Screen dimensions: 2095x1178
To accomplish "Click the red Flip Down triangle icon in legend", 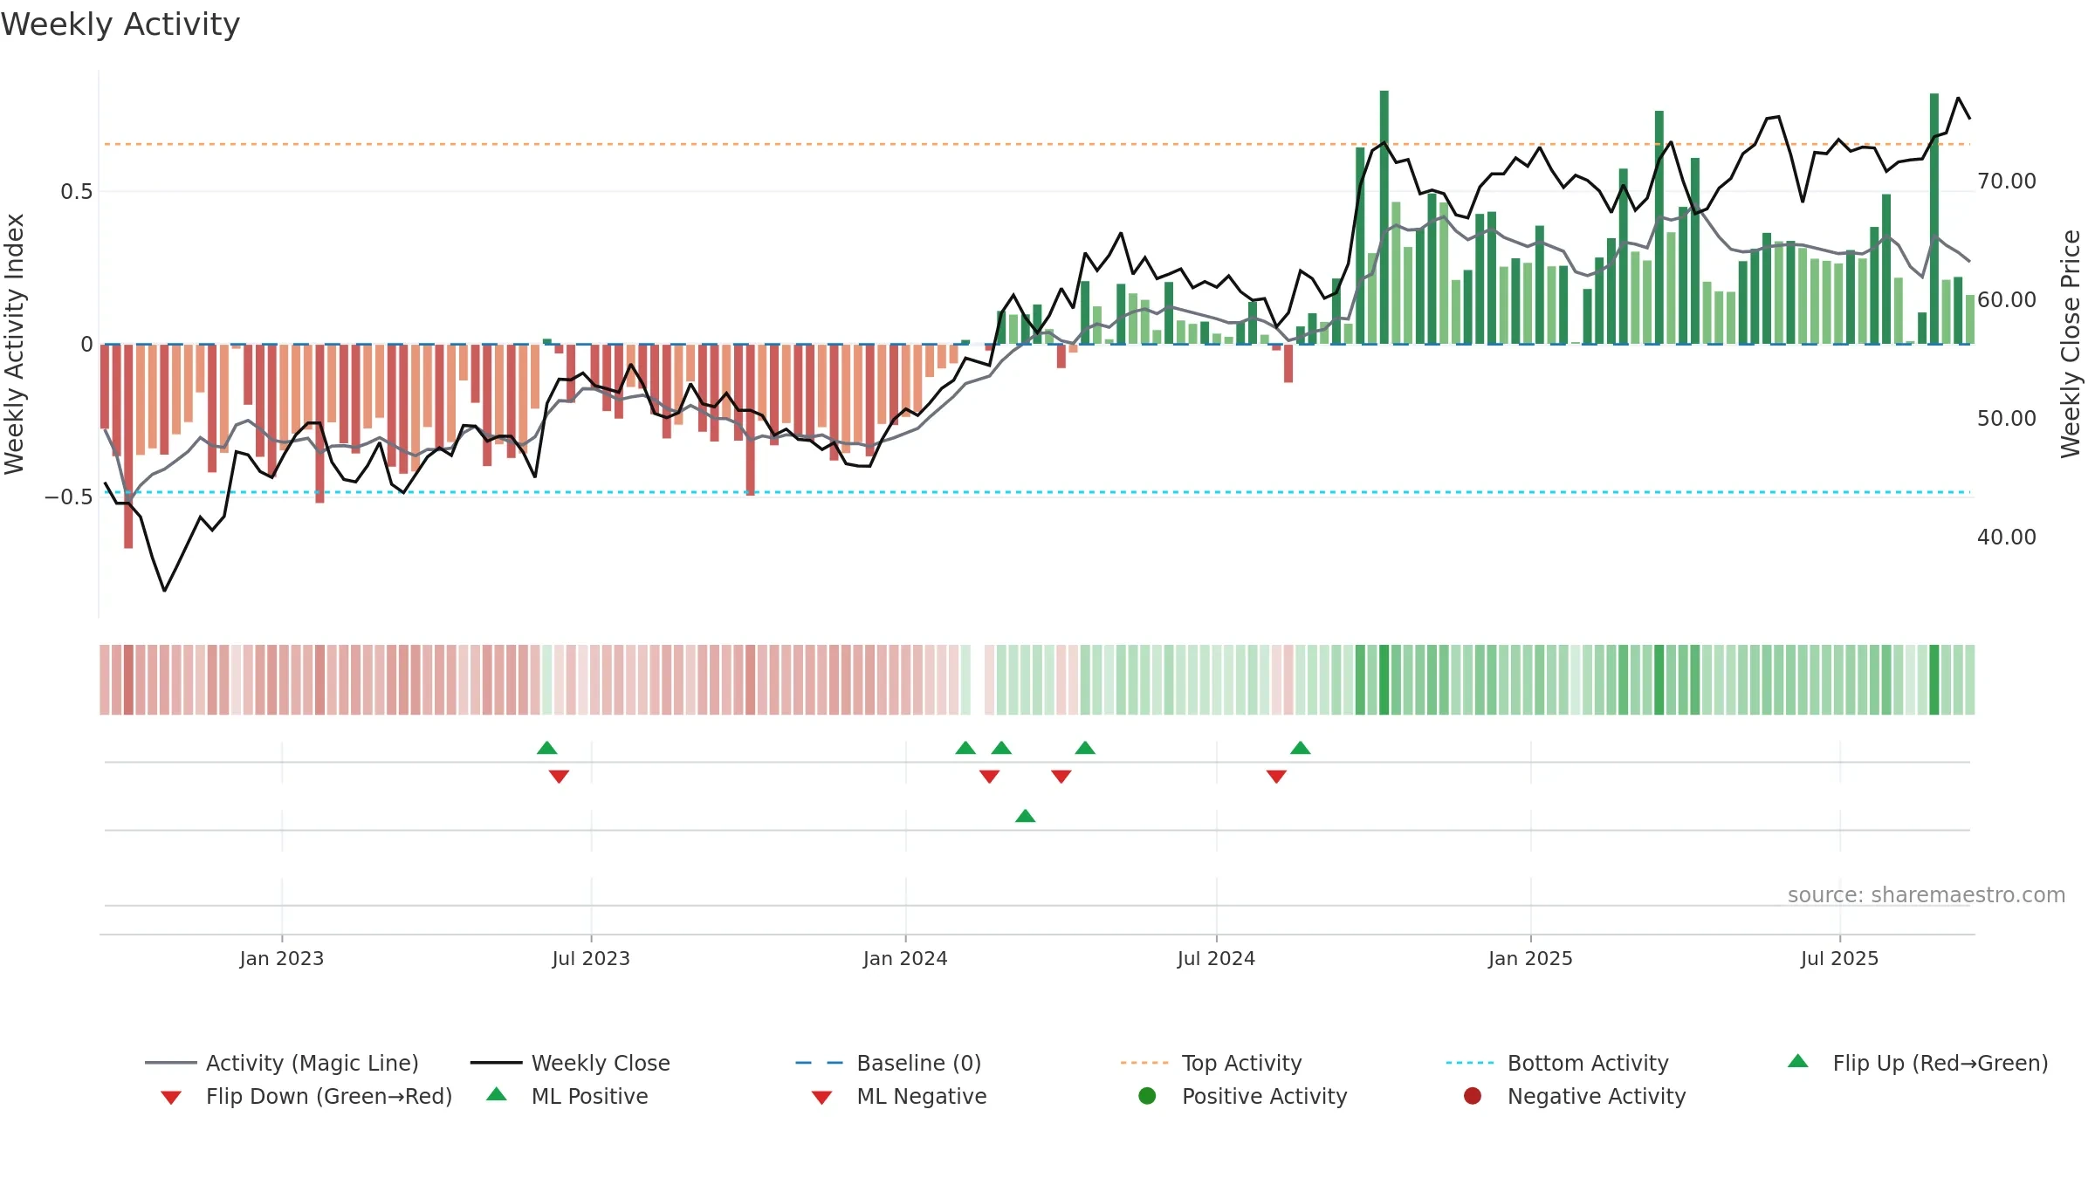I will pyautogui.click(x=171, y=1098).
